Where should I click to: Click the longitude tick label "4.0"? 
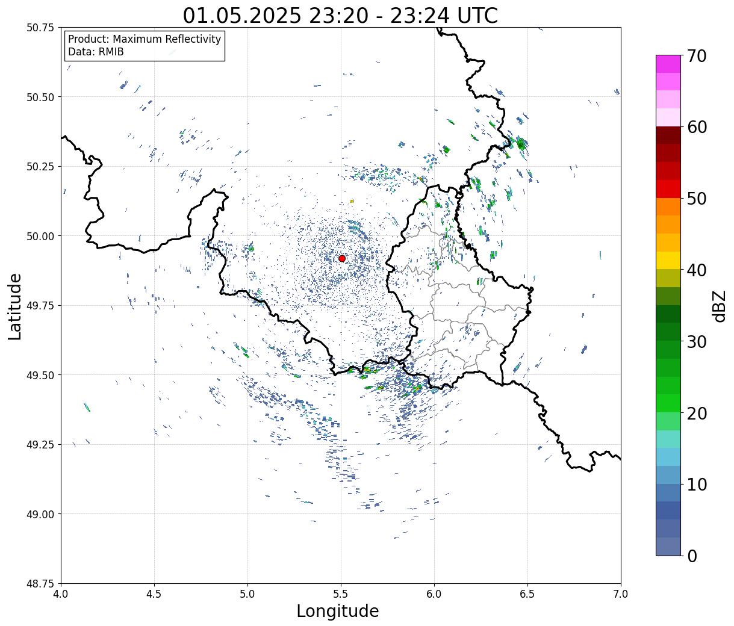[61, 594]
